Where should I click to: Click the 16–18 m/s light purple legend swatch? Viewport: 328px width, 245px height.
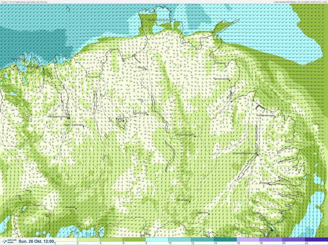[248, 240]
